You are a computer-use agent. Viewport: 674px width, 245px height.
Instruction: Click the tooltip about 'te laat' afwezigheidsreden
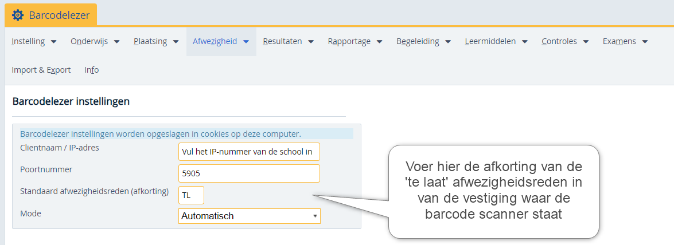494,190
